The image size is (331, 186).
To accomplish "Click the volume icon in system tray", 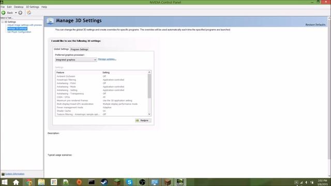I will pyautogui.click(x=307, y=182).
